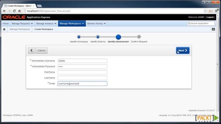Open the browser home page icon

click(x=19, y=11)
